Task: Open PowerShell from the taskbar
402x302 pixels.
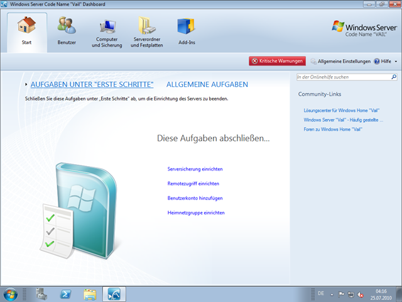Action: tap(65, 294)
